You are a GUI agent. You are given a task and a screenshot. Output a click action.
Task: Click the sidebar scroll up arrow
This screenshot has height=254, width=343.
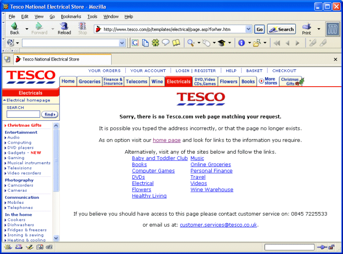pyautogui.click(x=56, y=125)
